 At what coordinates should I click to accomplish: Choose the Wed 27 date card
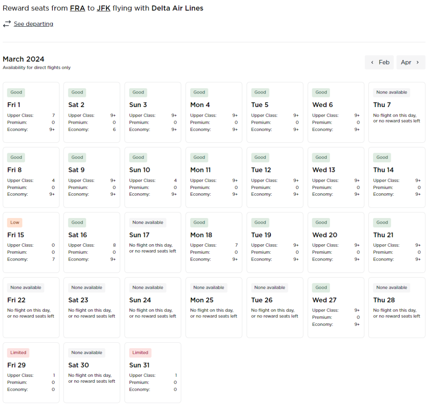pyautogui.click(x=336, y=308)
